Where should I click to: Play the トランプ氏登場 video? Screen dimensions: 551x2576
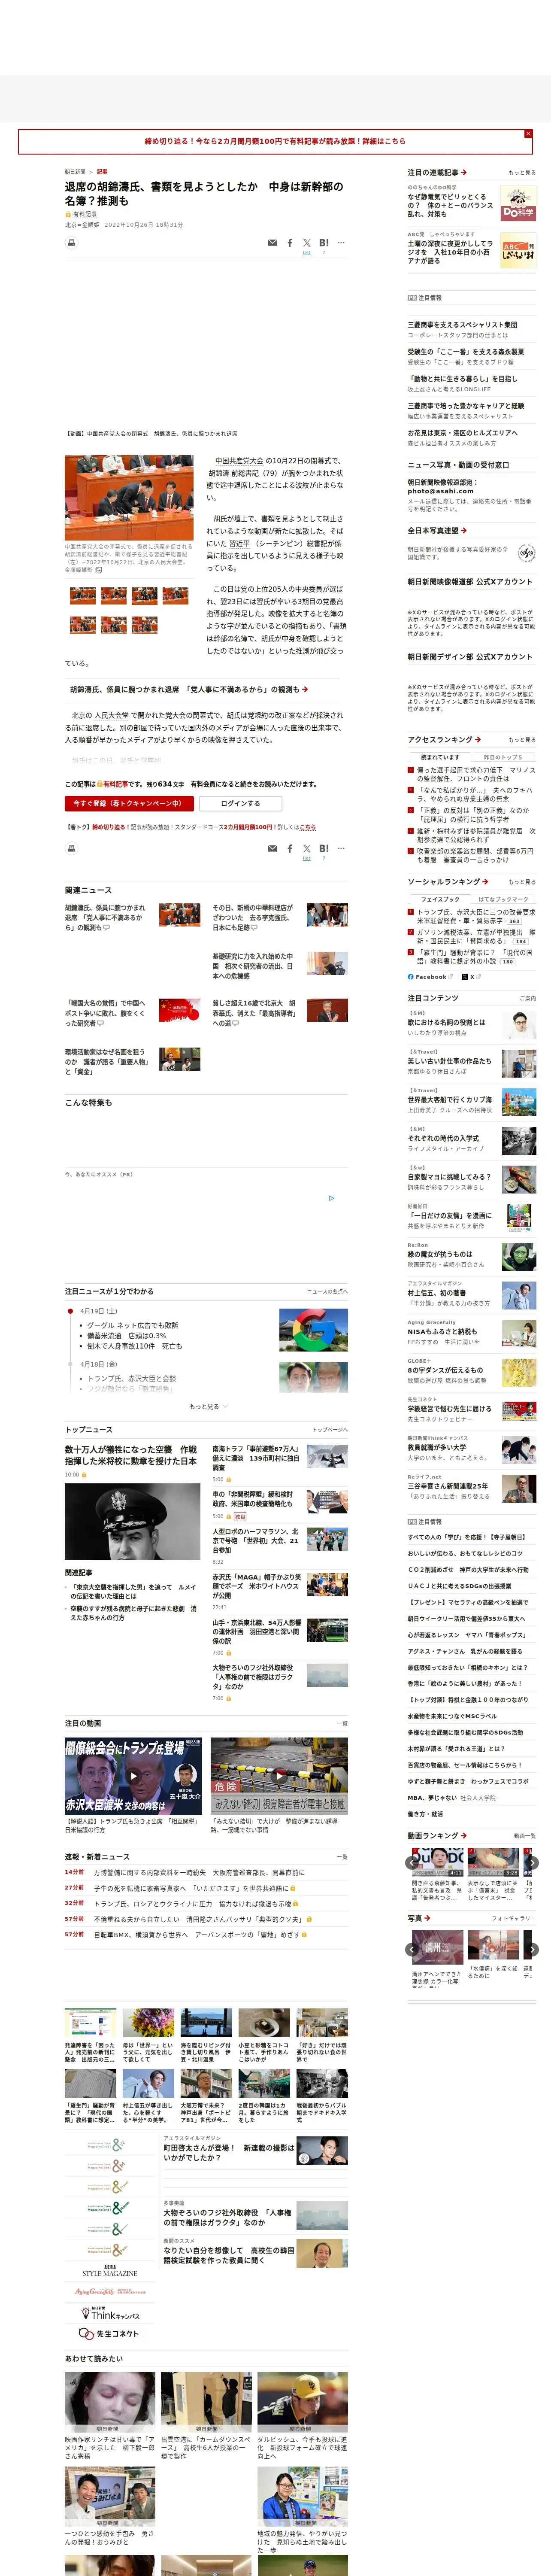tap(133, 1776)
